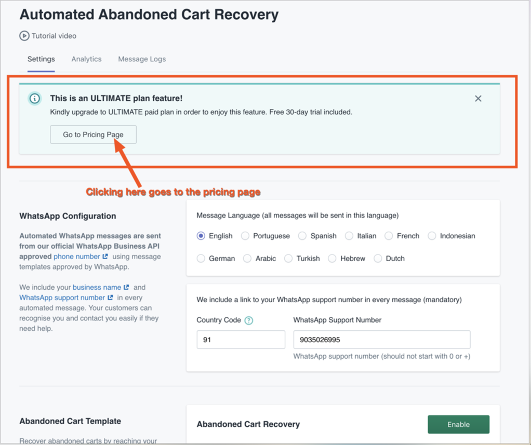The height and width of the screenshot is (445, 531).
Task: Choose Dutch as message language
Action: tap(378, 259)
